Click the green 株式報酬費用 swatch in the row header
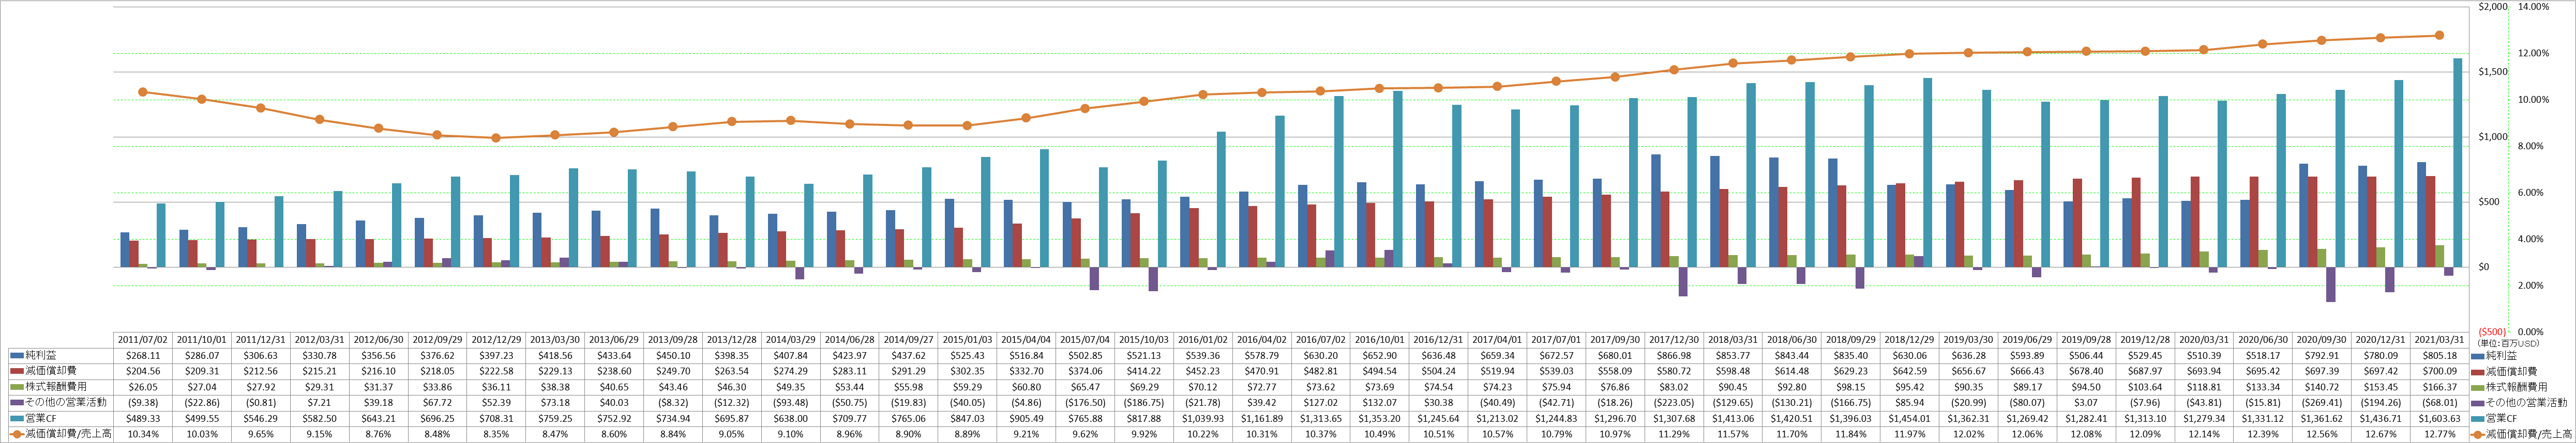This screenshot has width=2576, height=443. (16, 387)
